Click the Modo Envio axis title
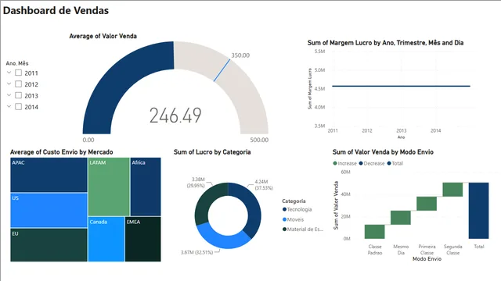This screenshot has width=501, height=281. point(427,258)
